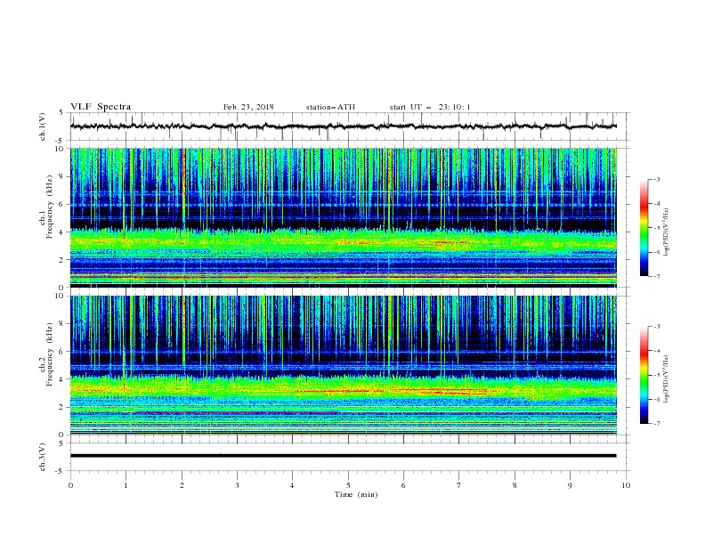The image size is (705, 545).
Task: Click the "VLF Spectra" plot title
Action: point(101,107)
